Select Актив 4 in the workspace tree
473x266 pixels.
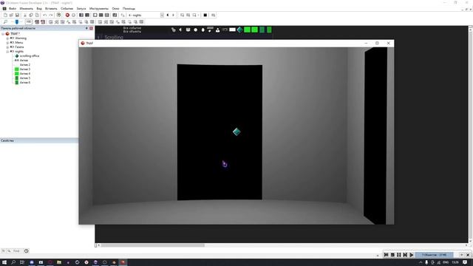click(x=24, y=74)
